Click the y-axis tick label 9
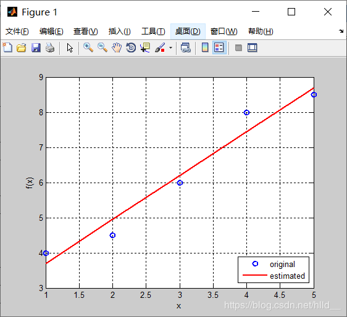 click(41, 77)
